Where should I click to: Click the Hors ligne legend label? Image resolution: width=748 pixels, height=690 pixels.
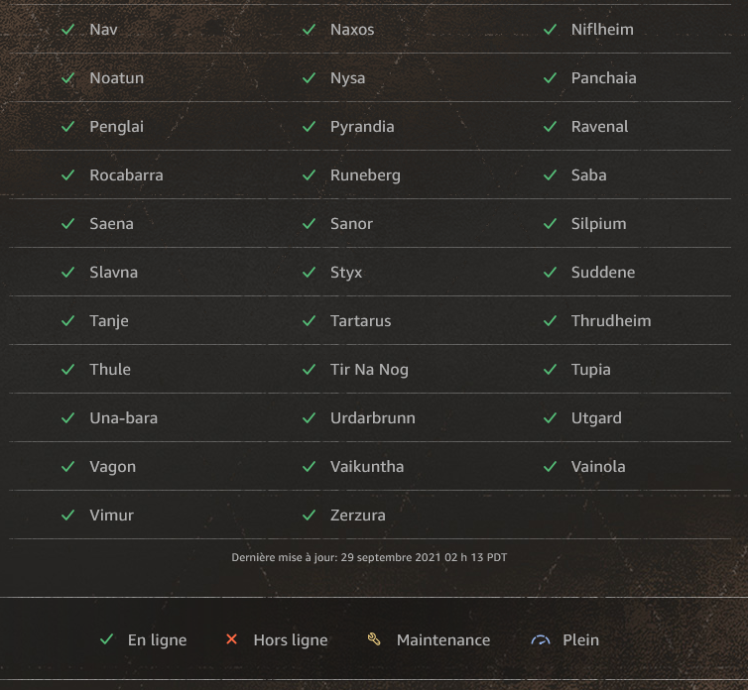291,640
